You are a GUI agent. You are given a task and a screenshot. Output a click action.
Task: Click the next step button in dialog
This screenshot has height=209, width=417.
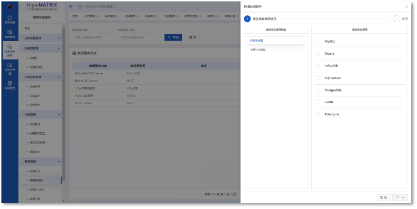(400, 198)
